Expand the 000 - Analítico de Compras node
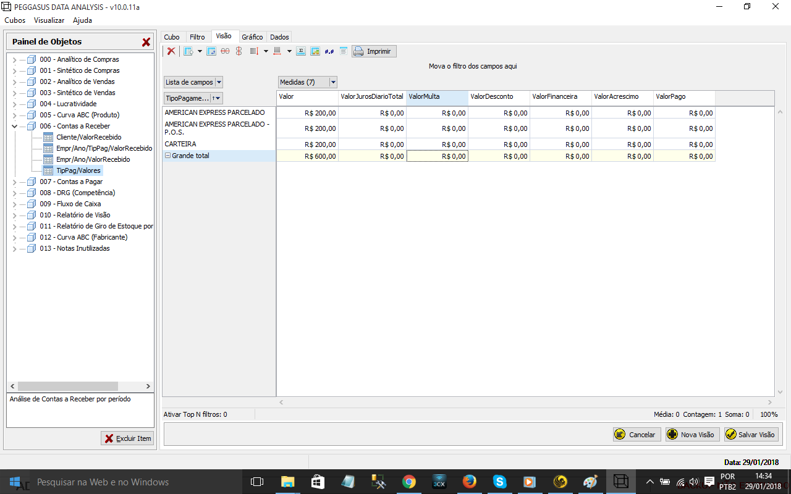The image size is (791, 494). [14, 59]
